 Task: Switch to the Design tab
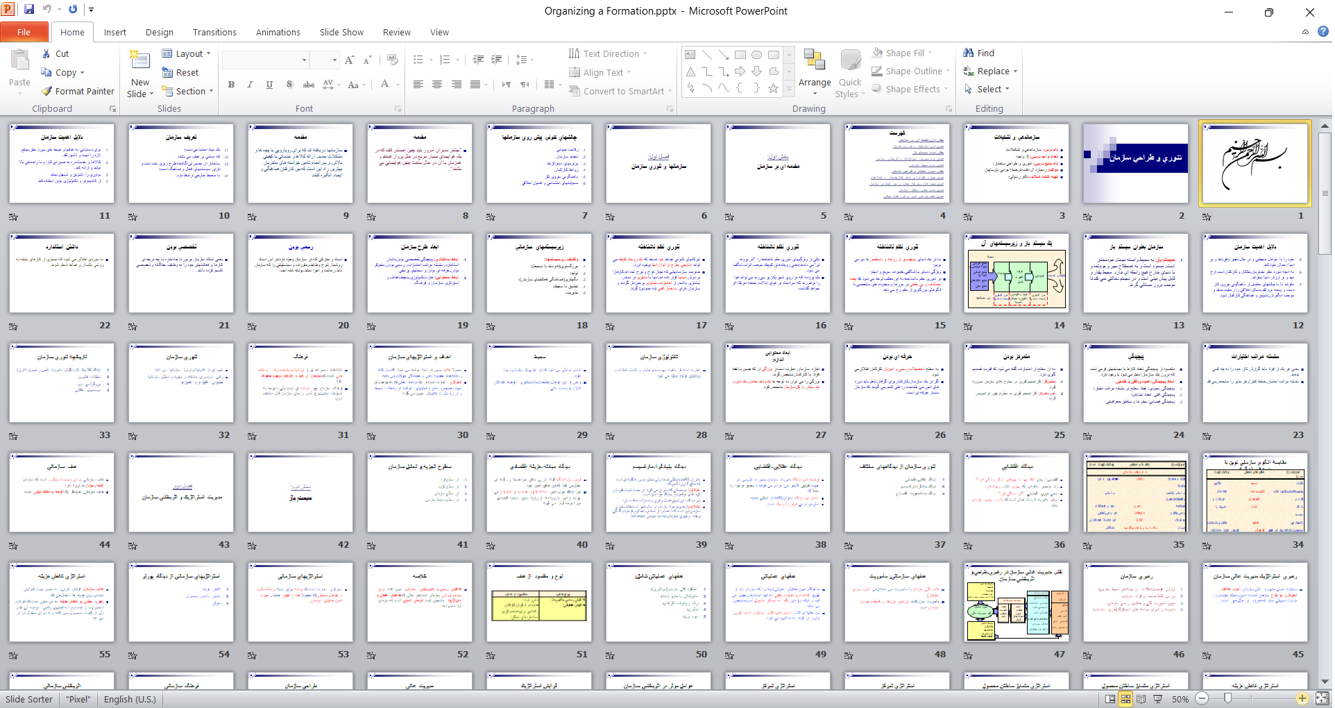click(x=160, y=32)
